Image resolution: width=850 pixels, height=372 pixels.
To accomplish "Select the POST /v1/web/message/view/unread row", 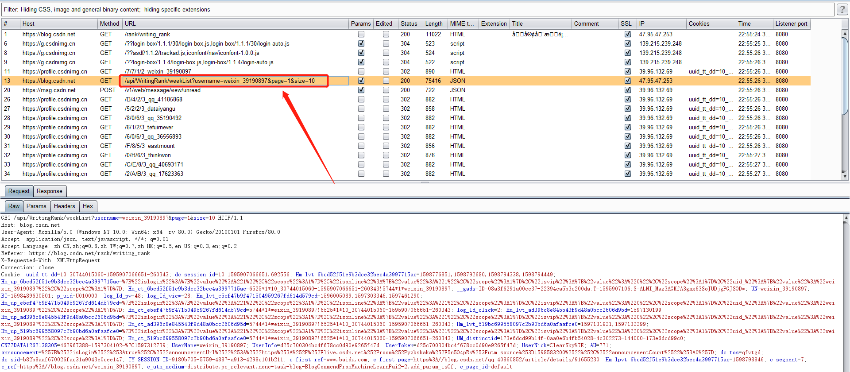I will [406, 90].
